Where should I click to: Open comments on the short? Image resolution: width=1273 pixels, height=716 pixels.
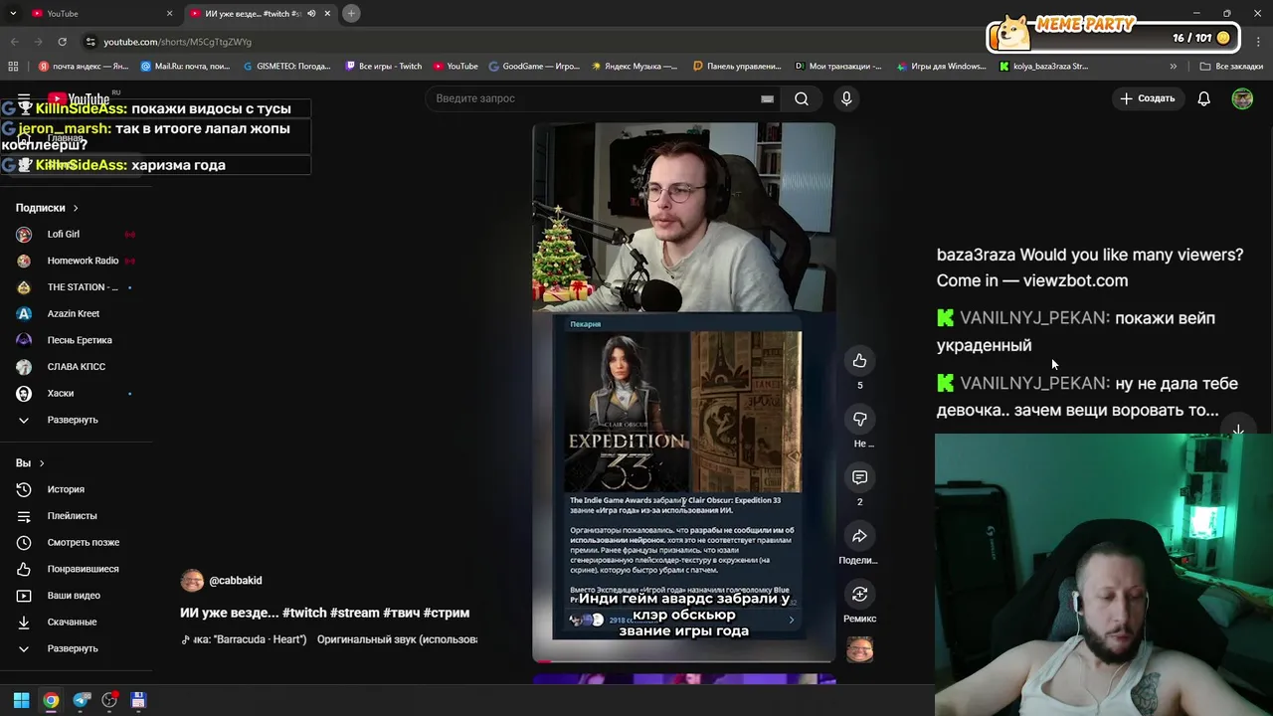click(859, 477)
